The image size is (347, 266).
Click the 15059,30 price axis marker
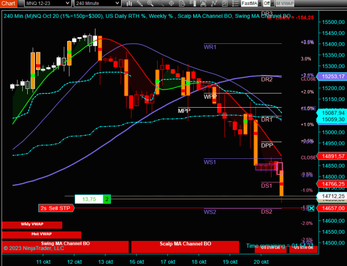pyautogui.click(x=333, y=119)
